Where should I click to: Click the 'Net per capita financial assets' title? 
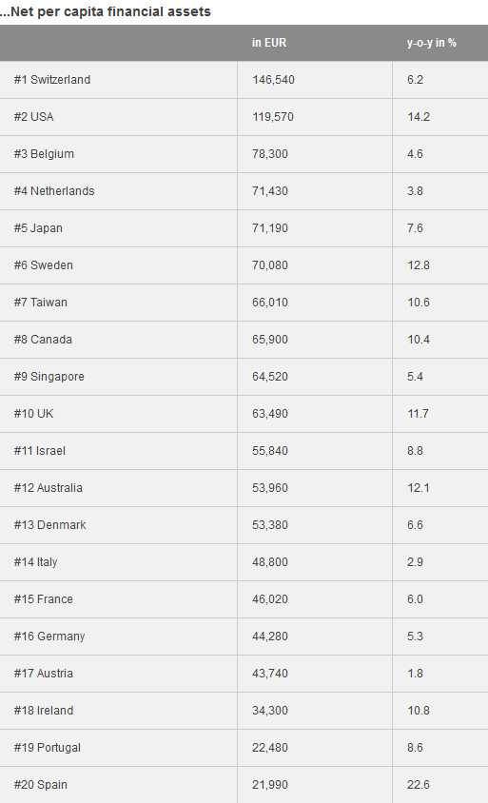tap(110, 11)
